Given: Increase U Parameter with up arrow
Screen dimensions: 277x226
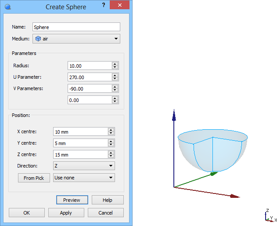Looking at the screenshot, I should tap(115, 75).
